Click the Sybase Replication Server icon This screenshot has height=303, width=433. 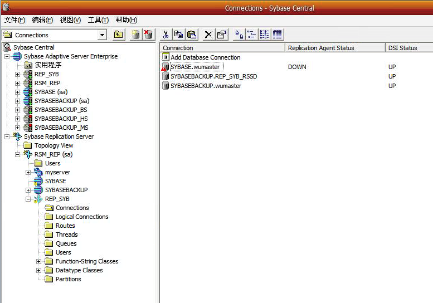pos(17,136)
